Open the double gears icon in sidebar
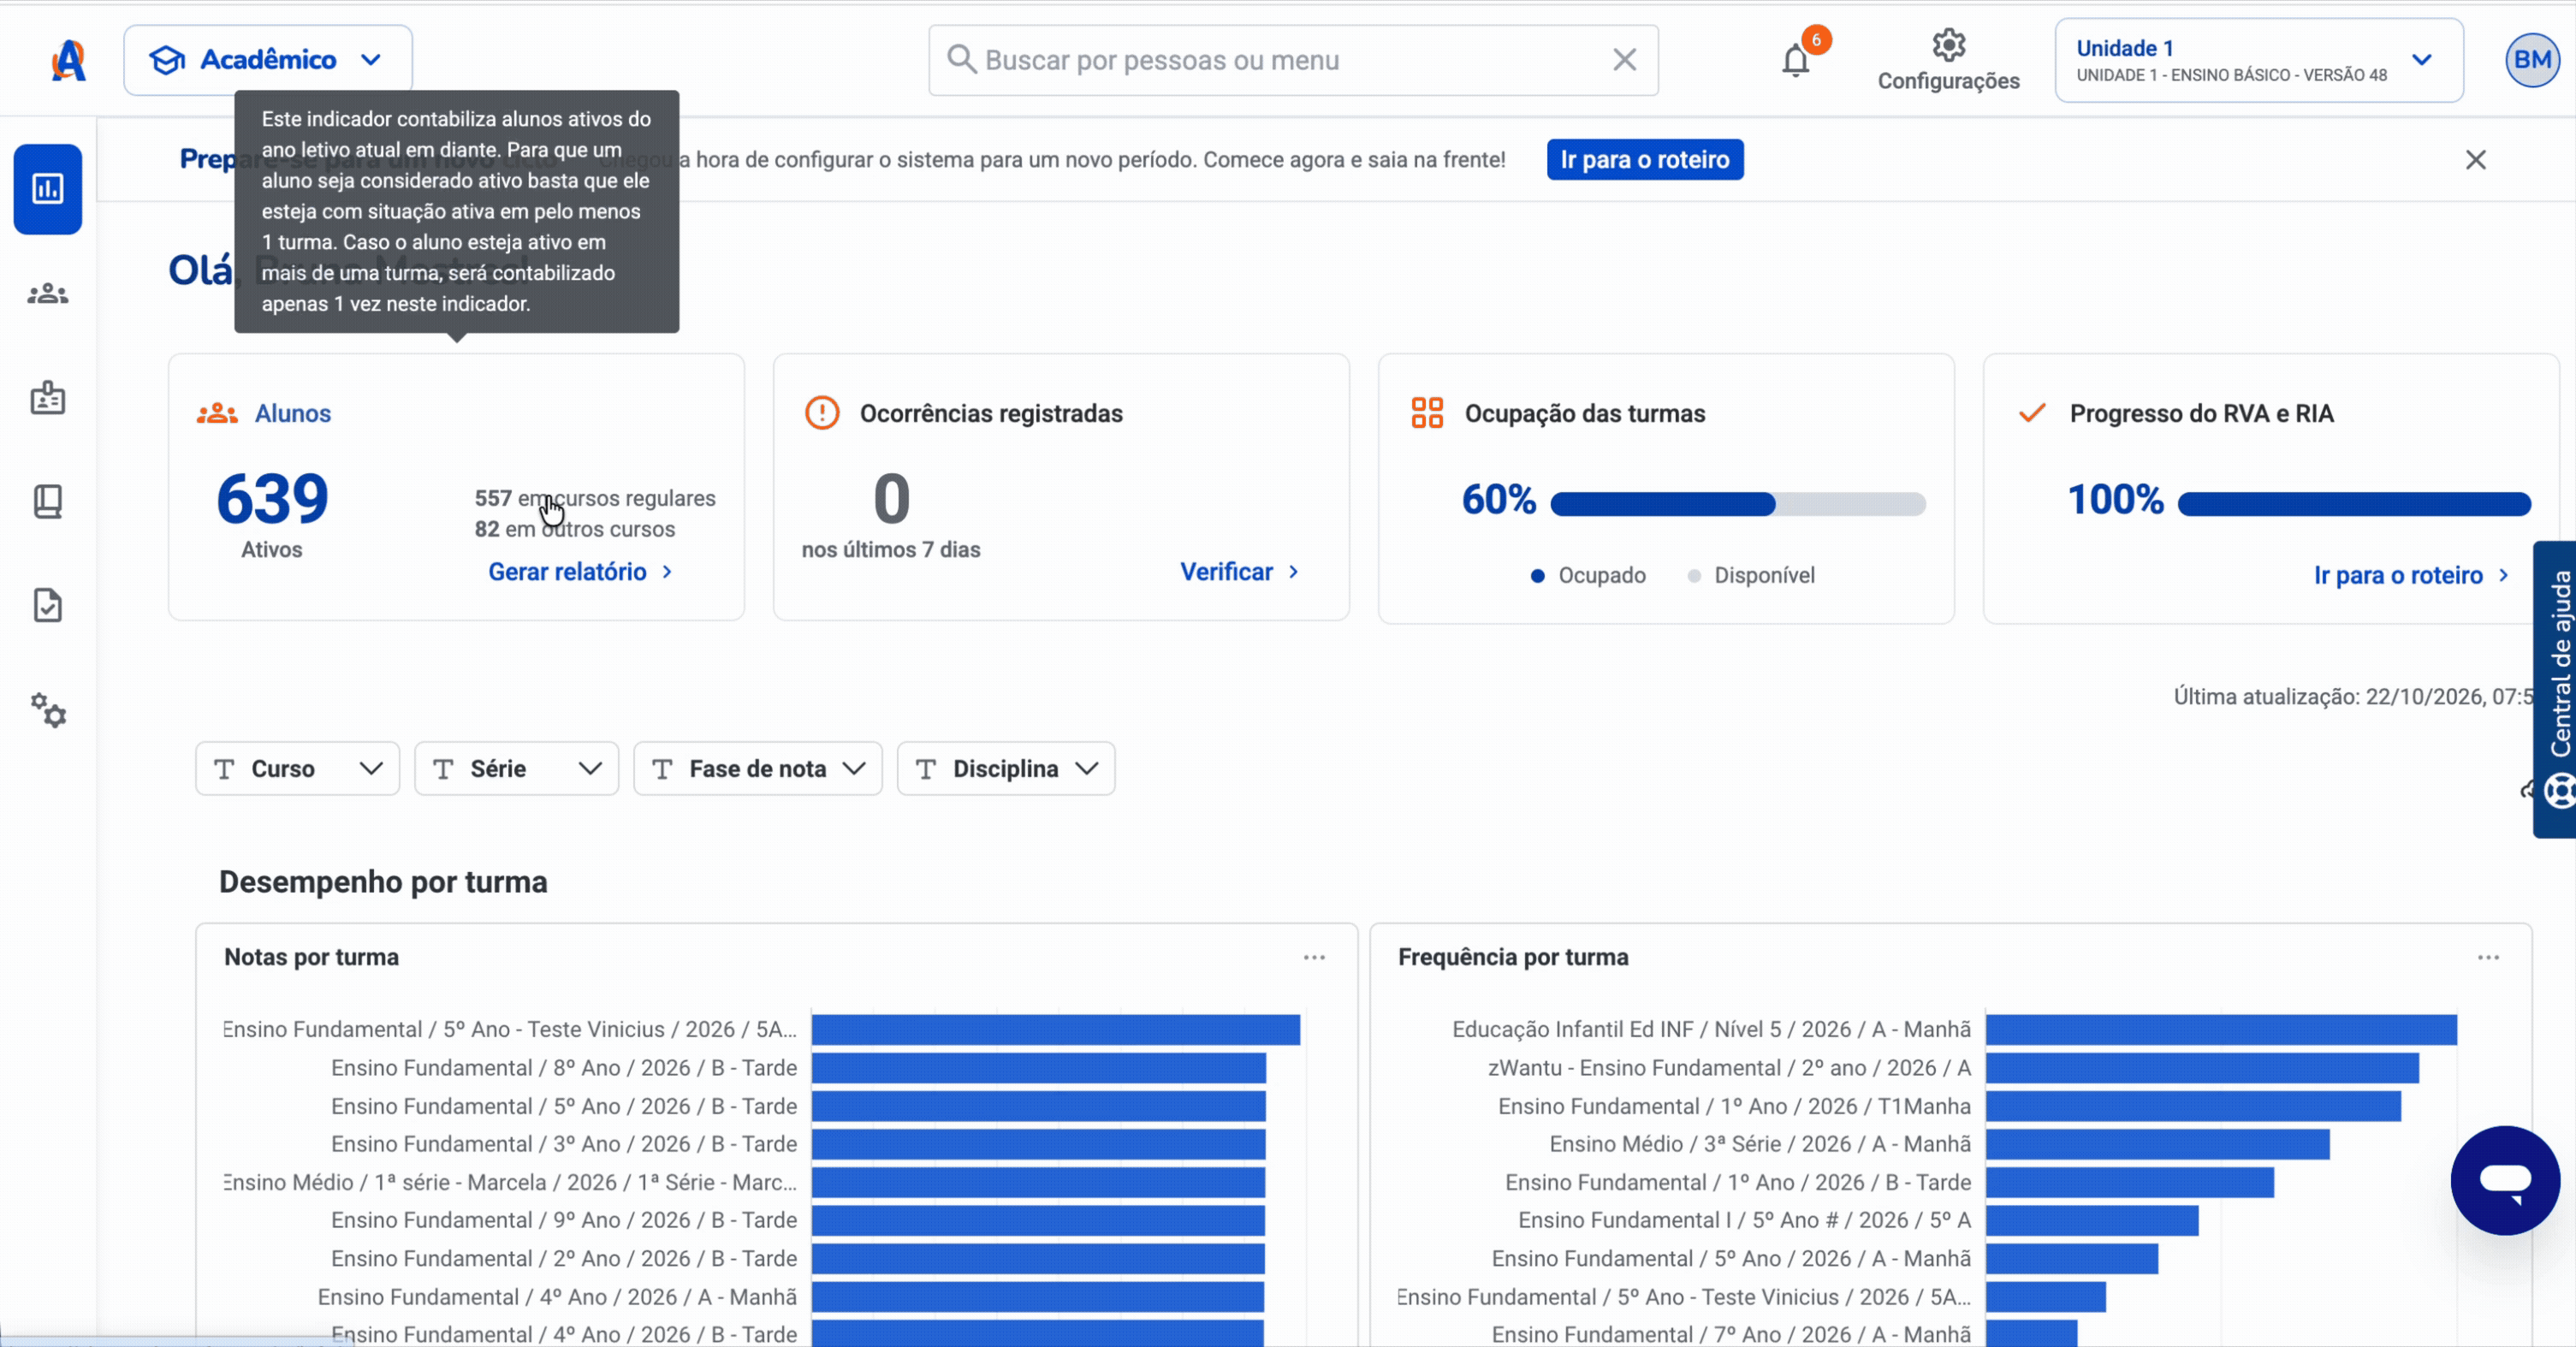The width and height of the screenshot is (2576, 1347). 48,710
